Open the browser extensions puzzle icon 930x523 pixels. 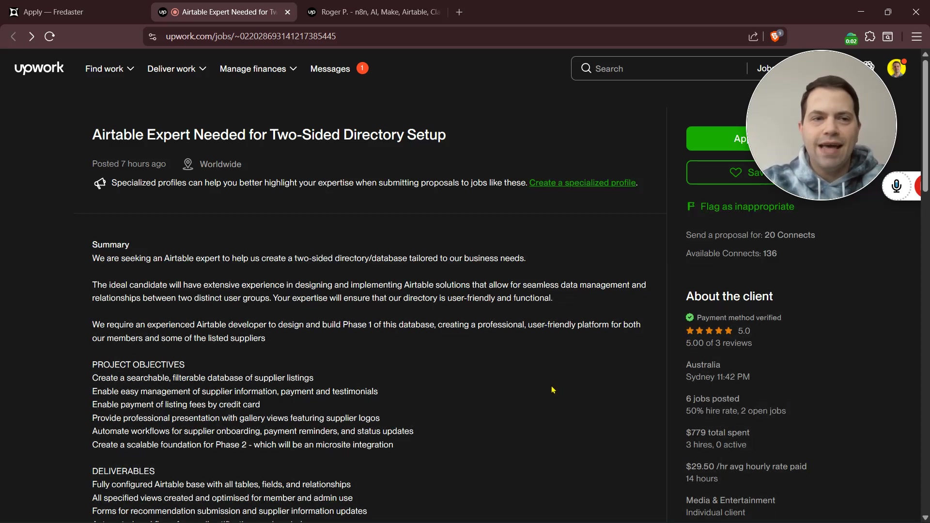(x=870, y=36)
